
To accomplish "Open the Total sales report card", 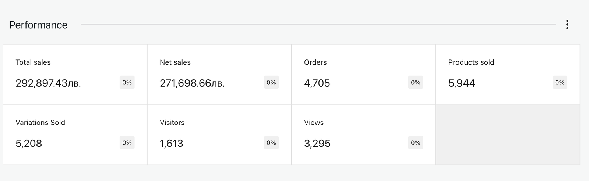I will coord(33,62).
